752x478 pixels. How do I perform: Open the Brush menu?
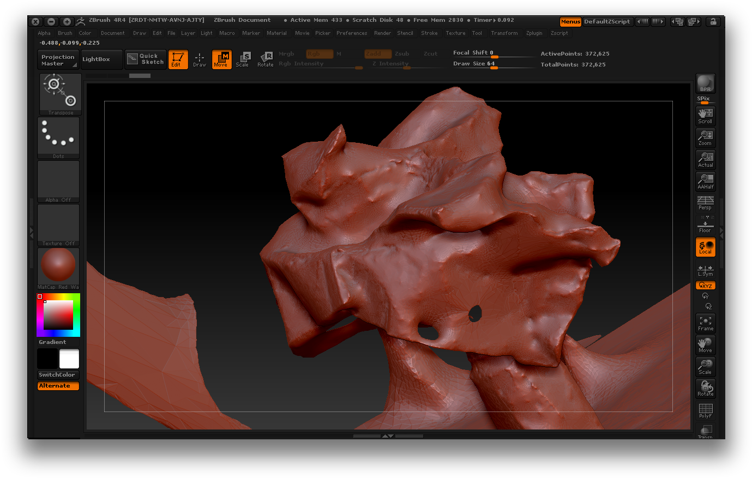pos(65,33)
